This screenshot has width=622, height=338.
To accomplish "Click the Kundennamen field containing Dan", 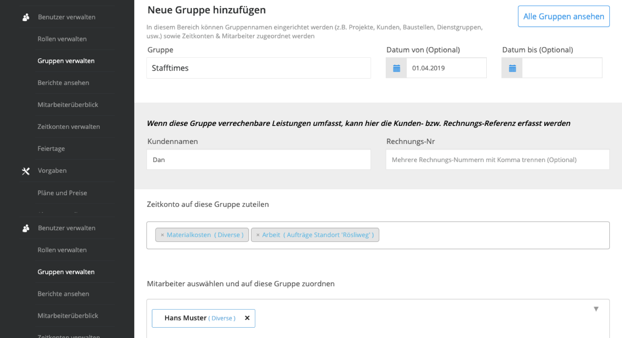I will pyautogui.click(x=258, y=160).
